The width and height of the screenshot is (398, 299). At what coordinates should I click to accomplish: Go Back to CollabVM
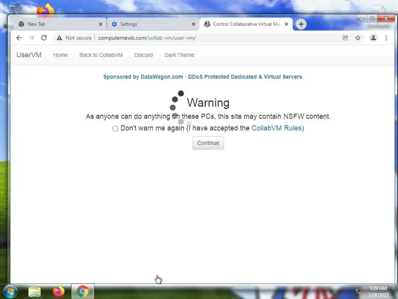tap(101, 55)
